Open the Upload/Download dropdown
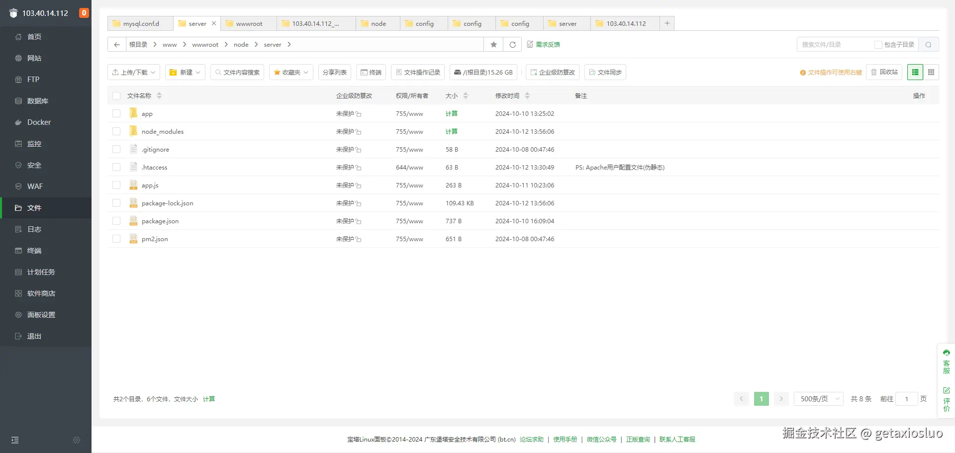The height and width of the screenshot is (453, 955). click(134, 73)
